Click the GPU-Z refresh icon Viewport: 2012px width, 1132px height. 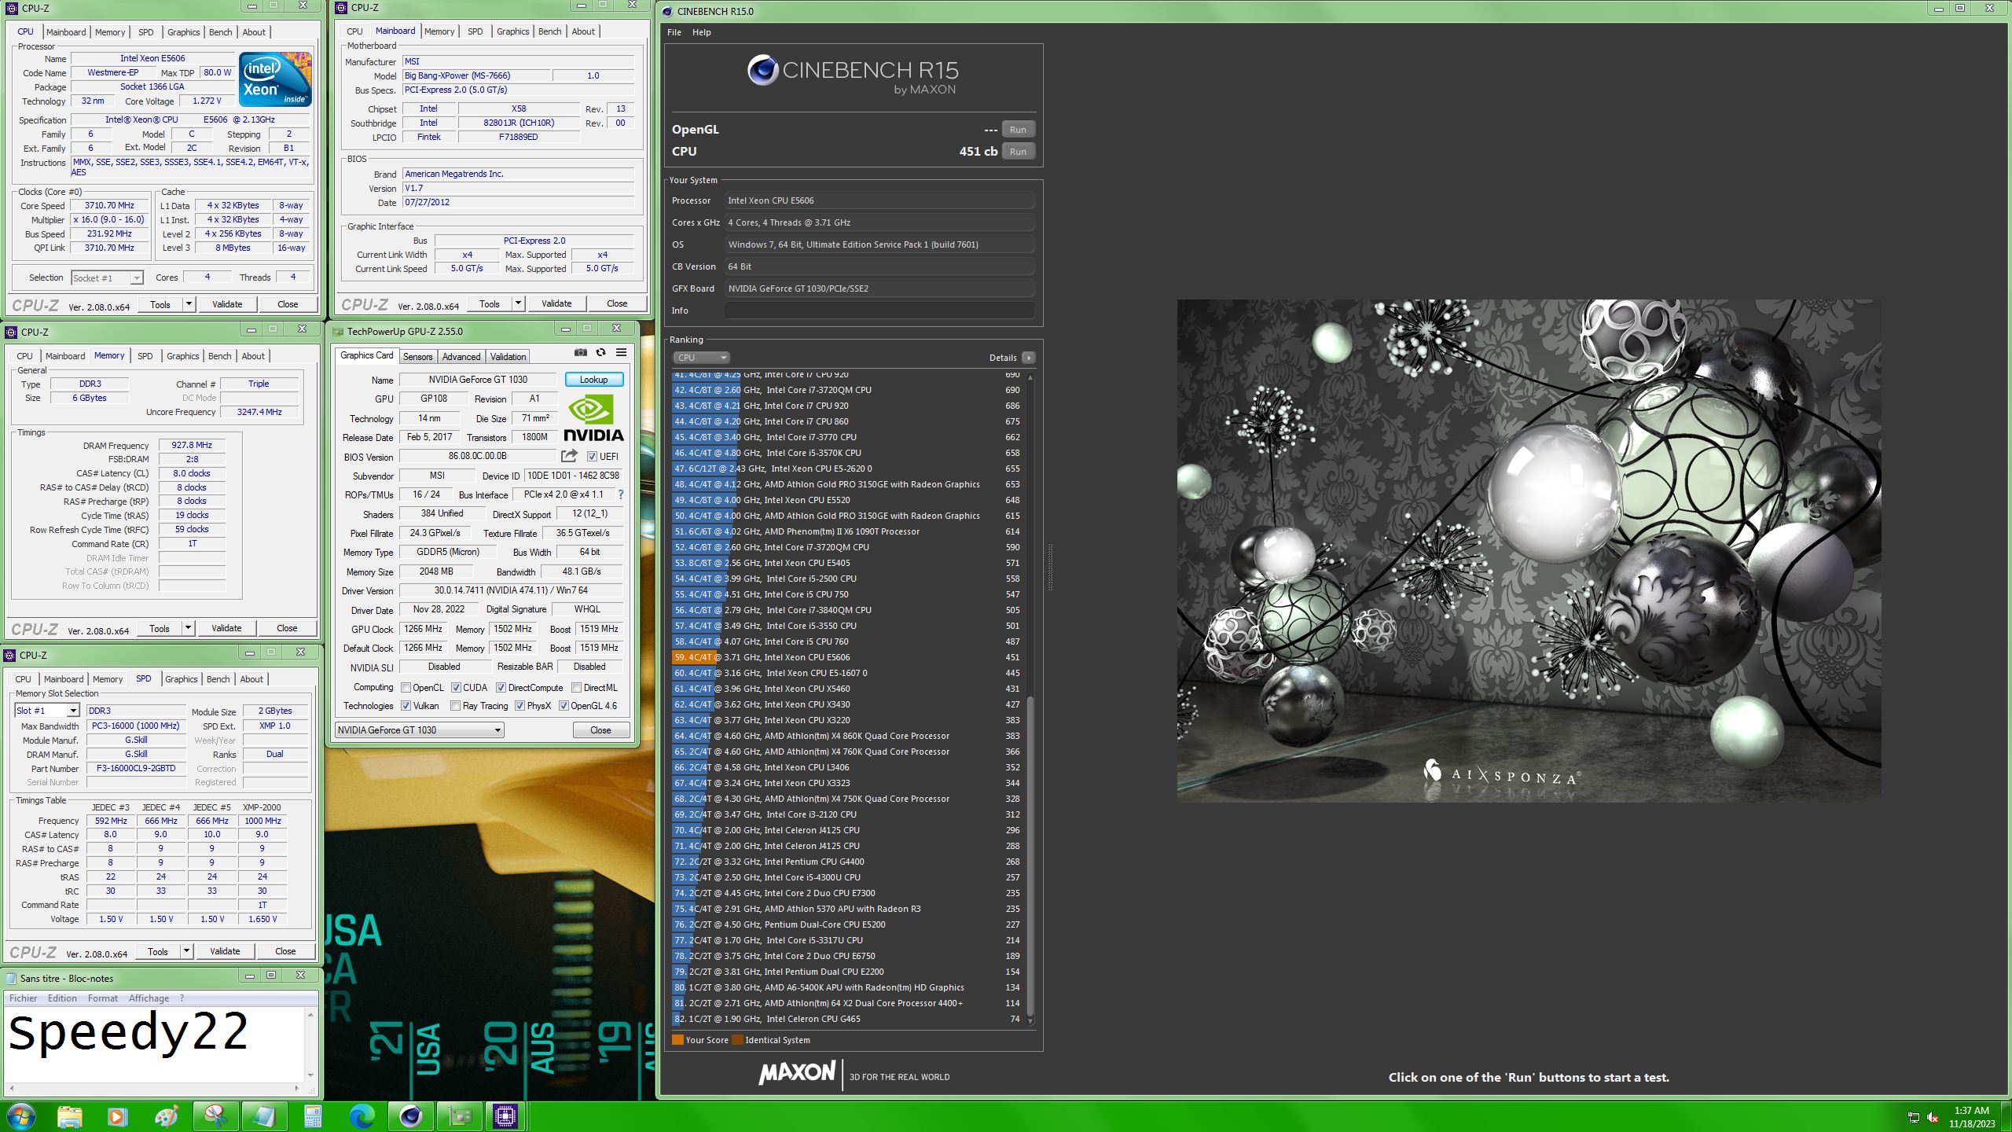(x=600, y=353)
